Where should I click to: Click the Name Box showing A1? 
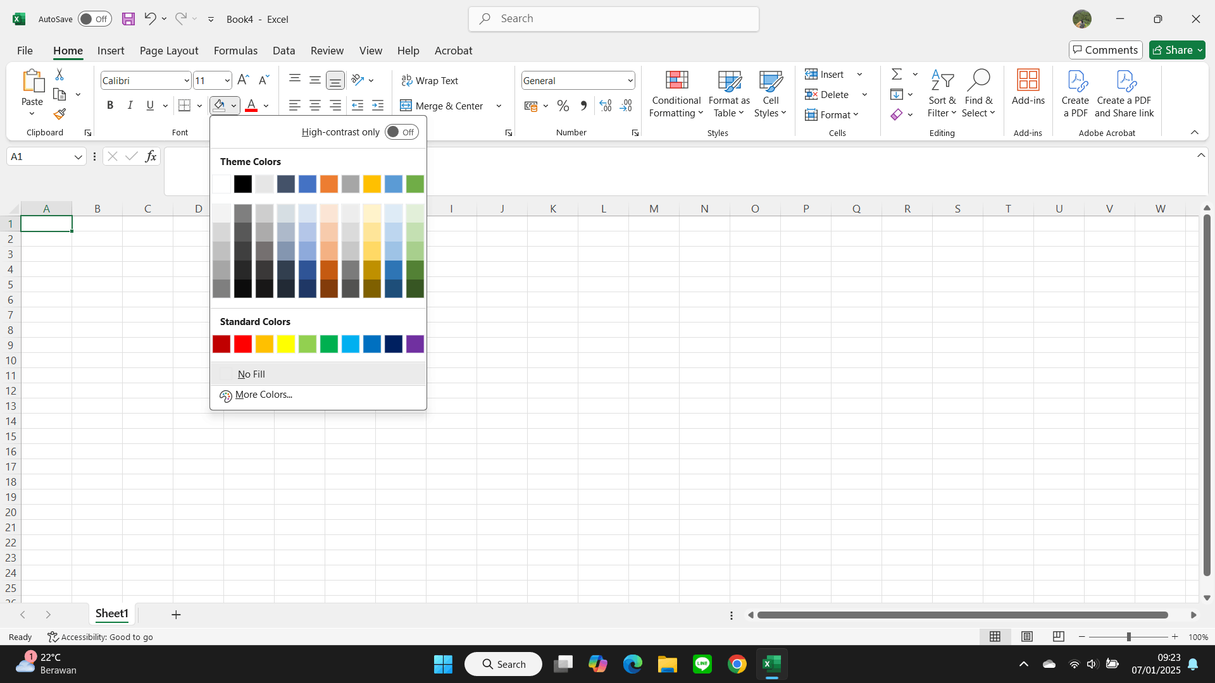(x=39, y=157)
